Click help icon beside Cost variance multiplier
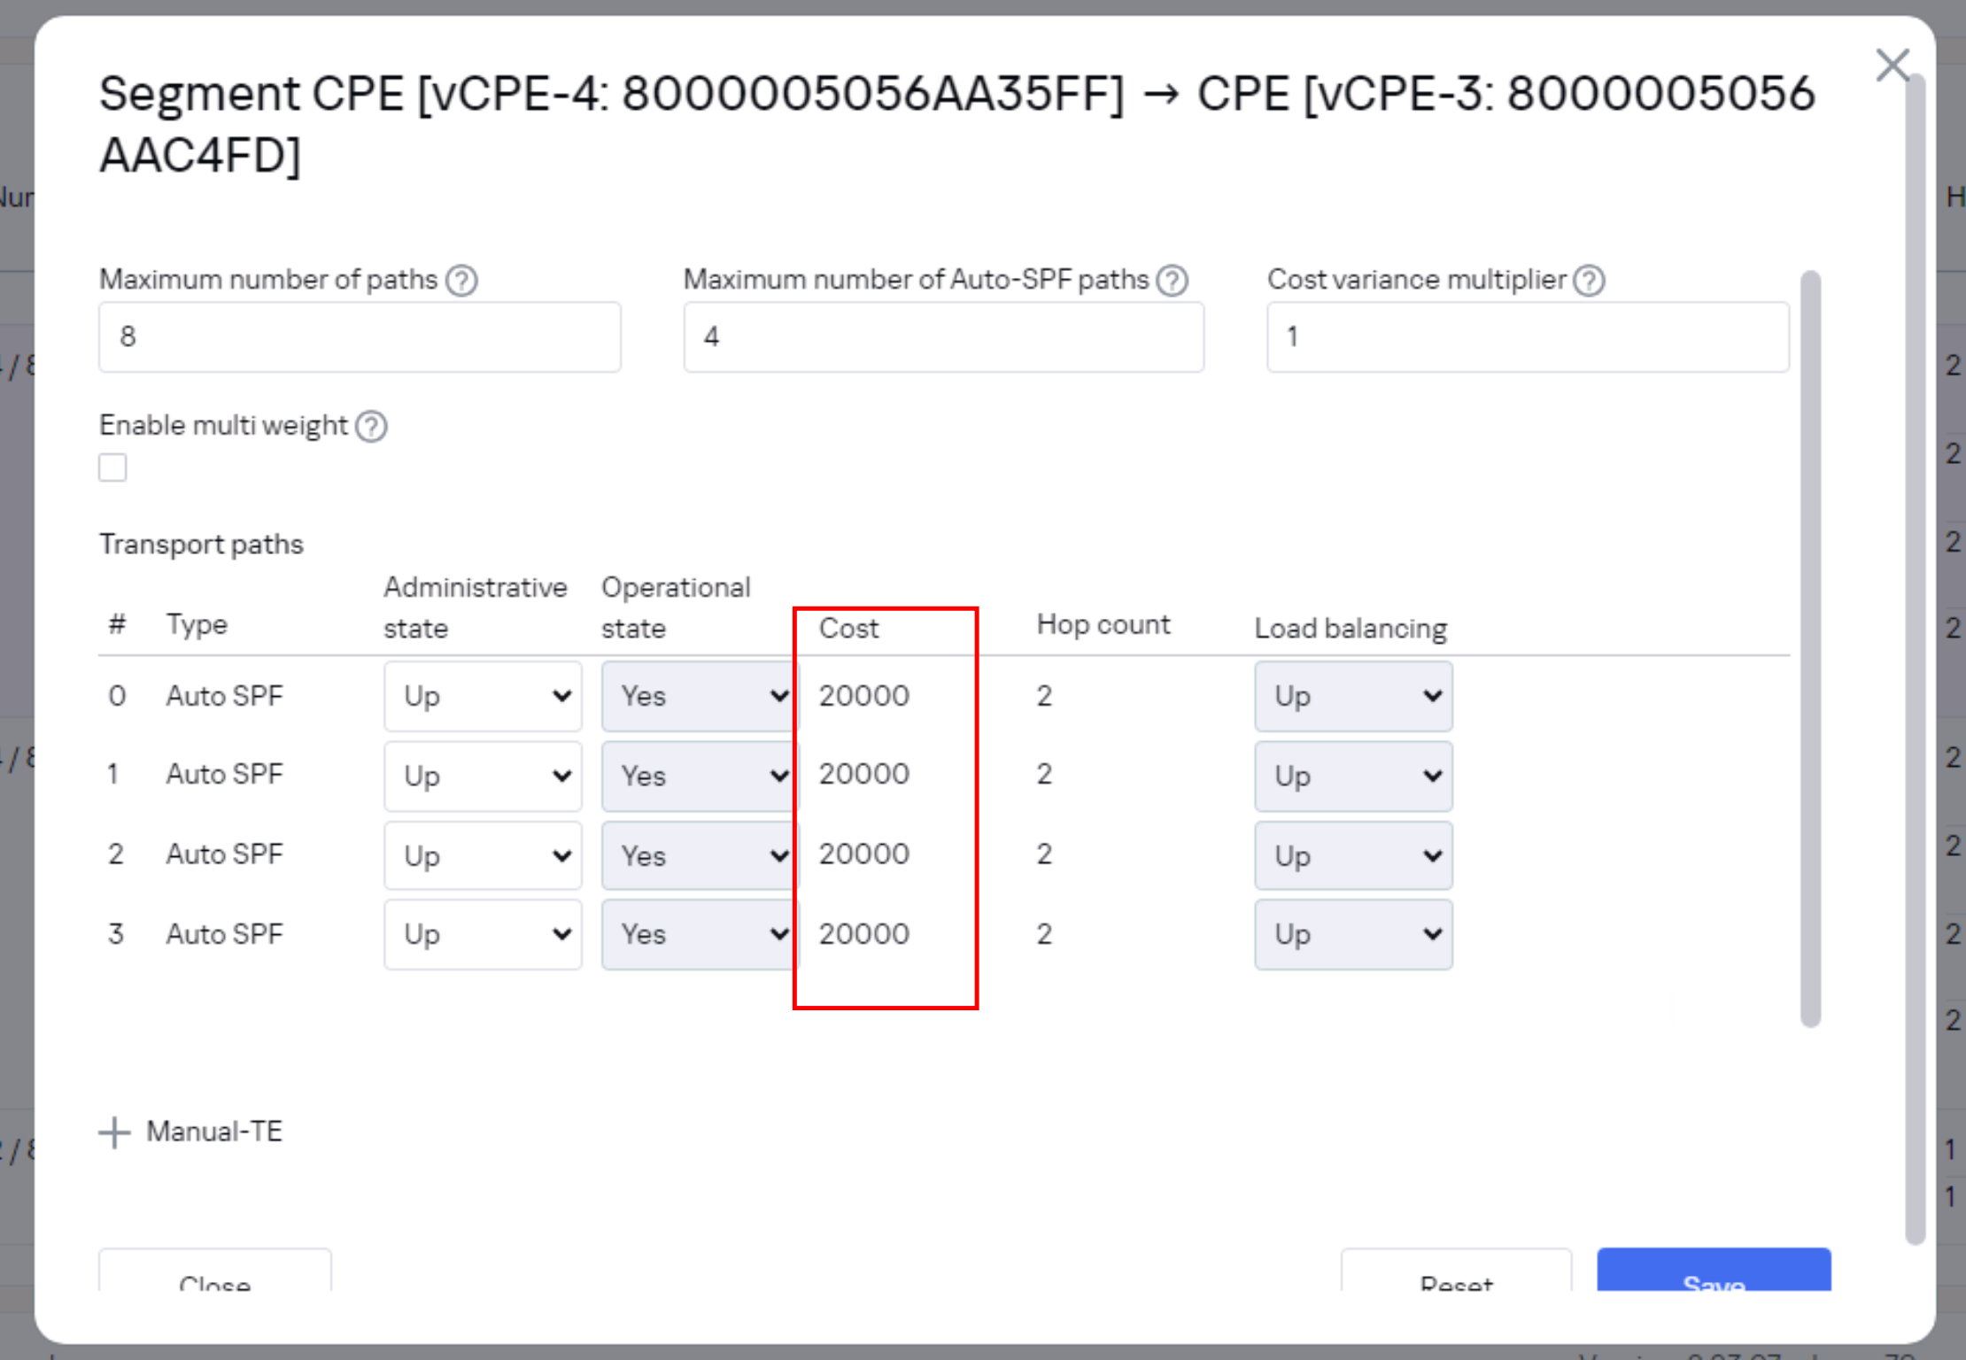This screenshot has width=1966, height=1360. [x=1590, y=281]
